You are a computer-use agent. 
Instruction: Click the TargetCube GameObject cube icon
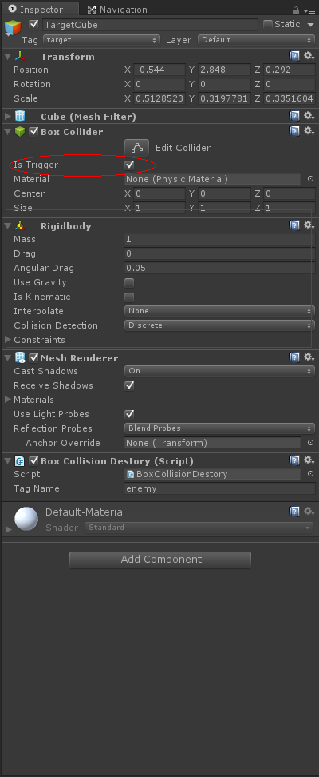click(13, 27)
